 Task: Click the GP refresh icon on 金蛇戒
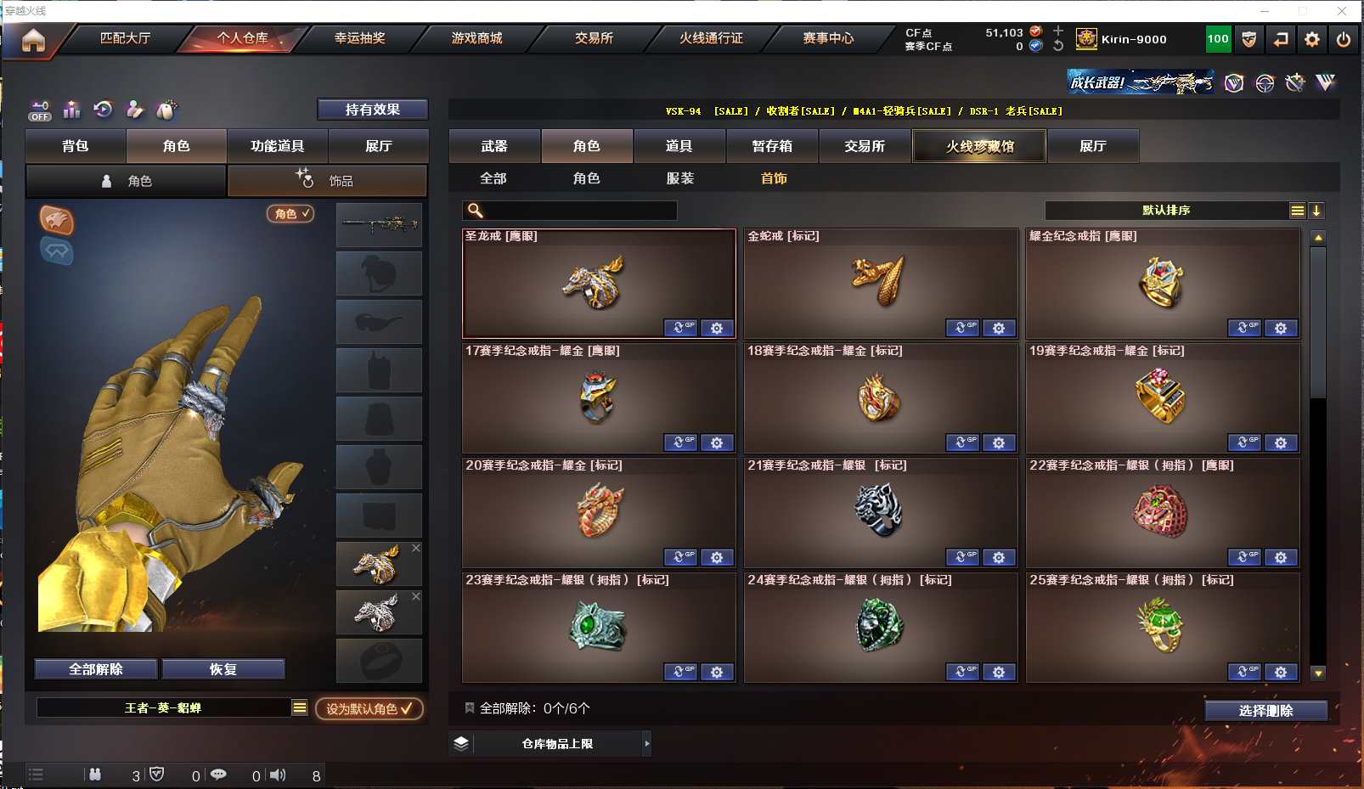(x=963, y=328)
